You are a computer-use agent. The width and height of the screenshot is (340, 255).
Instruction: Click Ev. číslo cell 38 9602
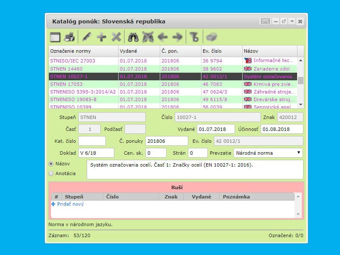coord(221,69)
